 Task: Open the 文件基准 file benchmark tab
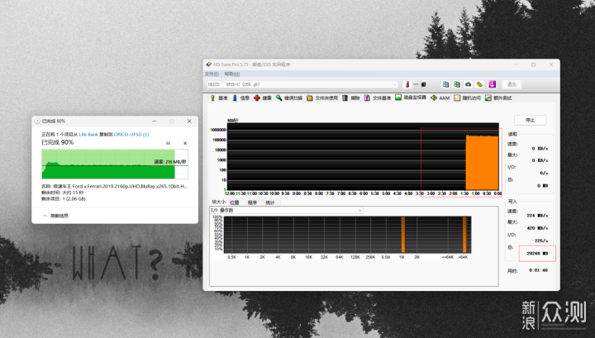[x=378, y=98]
